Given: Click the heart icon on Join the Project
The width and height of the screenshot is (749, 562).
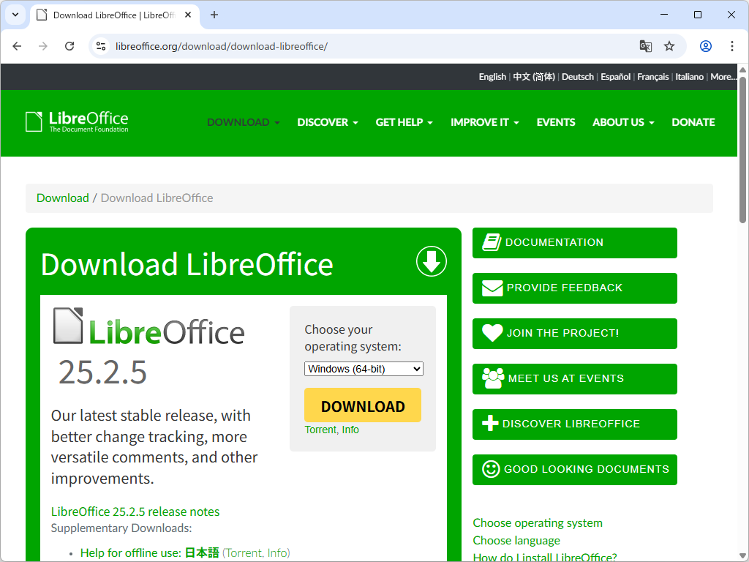Looking at the screenshot, I should (x=492, y=333).
